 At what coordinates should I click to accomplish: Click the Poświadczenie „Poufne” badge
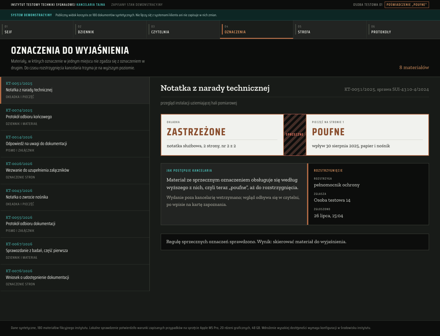click(407, 5)
